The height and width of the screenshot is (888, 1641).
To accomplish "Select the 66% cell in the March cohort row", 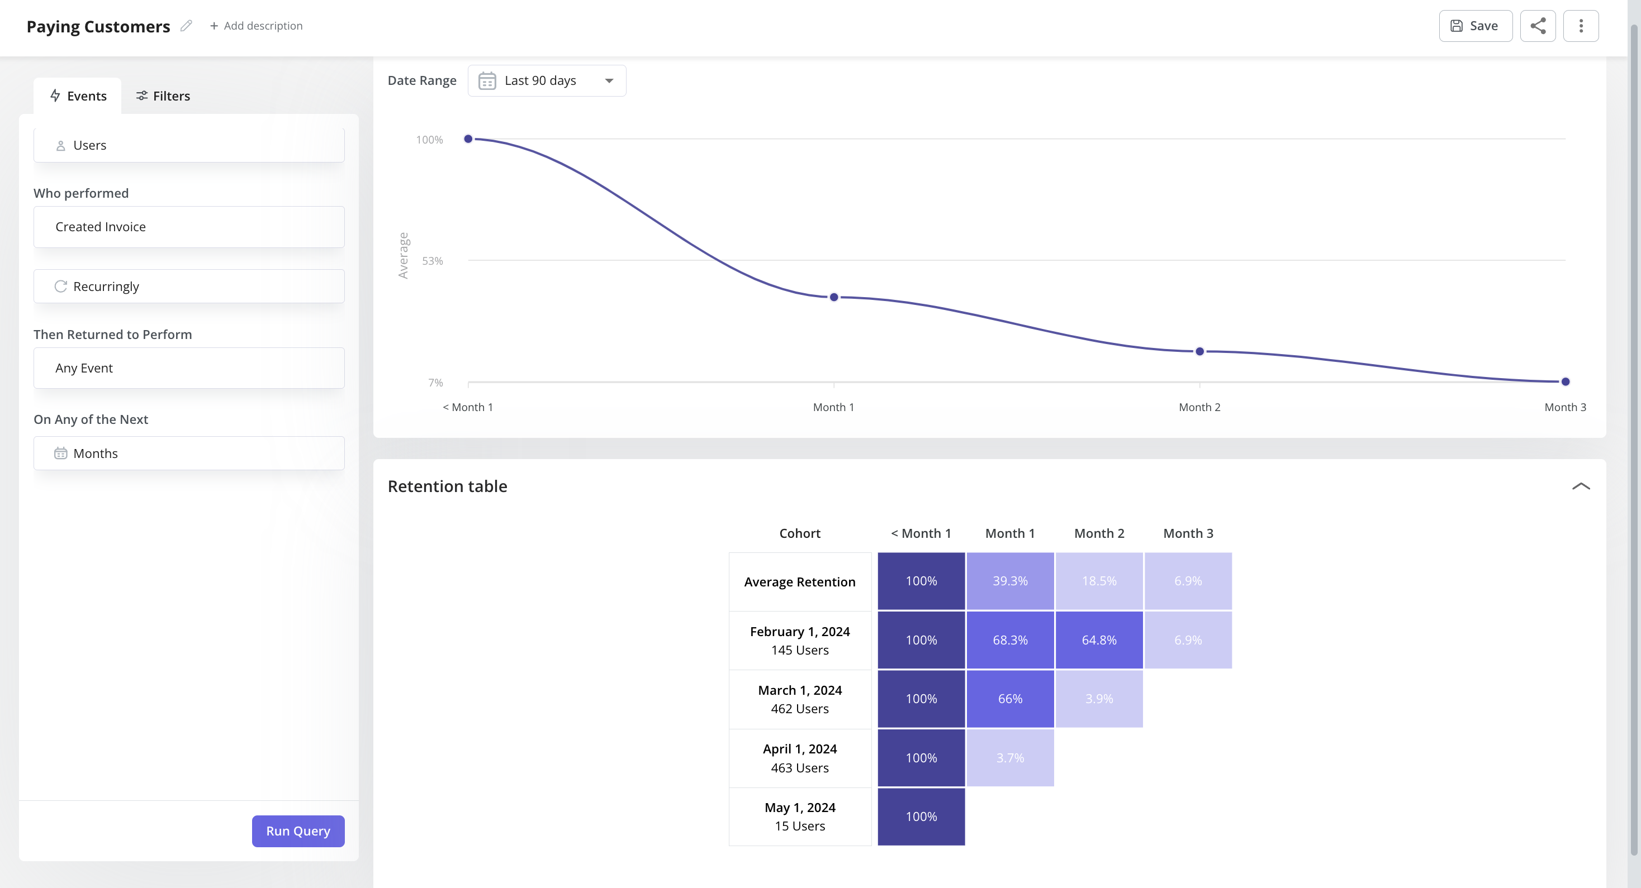I will [1010, 698].
